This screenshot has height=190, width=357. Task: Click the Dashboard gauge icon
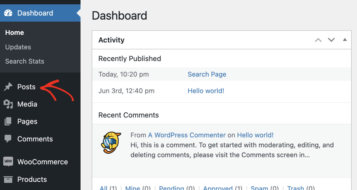tap(8, 13)
